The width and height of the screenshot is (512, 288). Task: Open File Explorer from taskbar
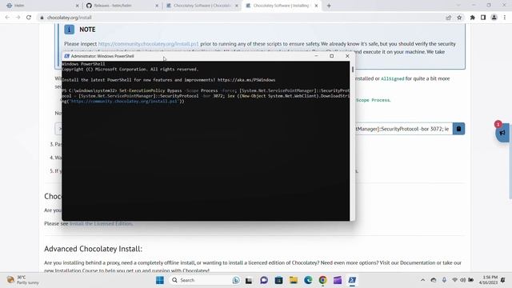[294, 280]
